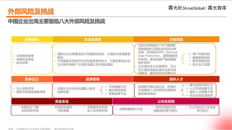
Task: Click the bullet 当地政府政策
Action: coord(25,56)
